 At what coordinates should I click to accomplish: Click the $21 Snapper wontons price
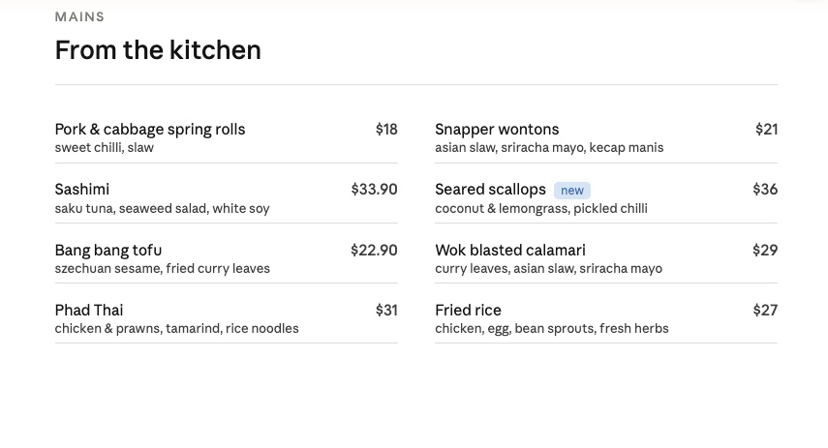[766, 130]
